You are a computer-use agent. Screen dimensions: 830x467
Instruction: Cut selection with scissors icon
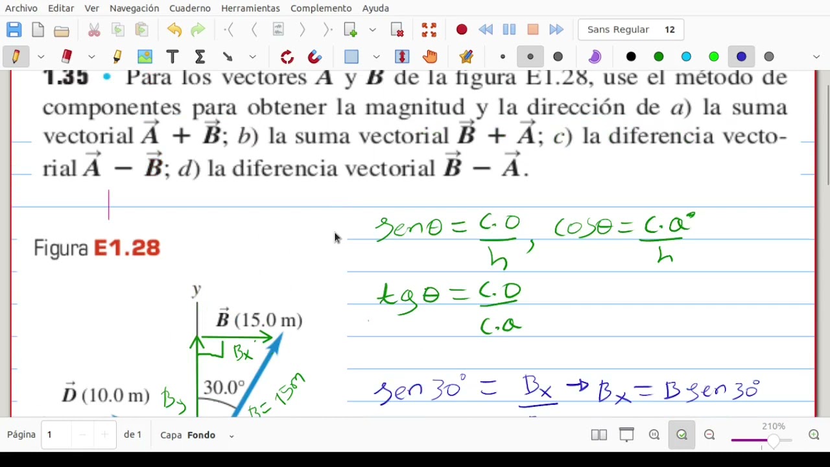[94, 30]
